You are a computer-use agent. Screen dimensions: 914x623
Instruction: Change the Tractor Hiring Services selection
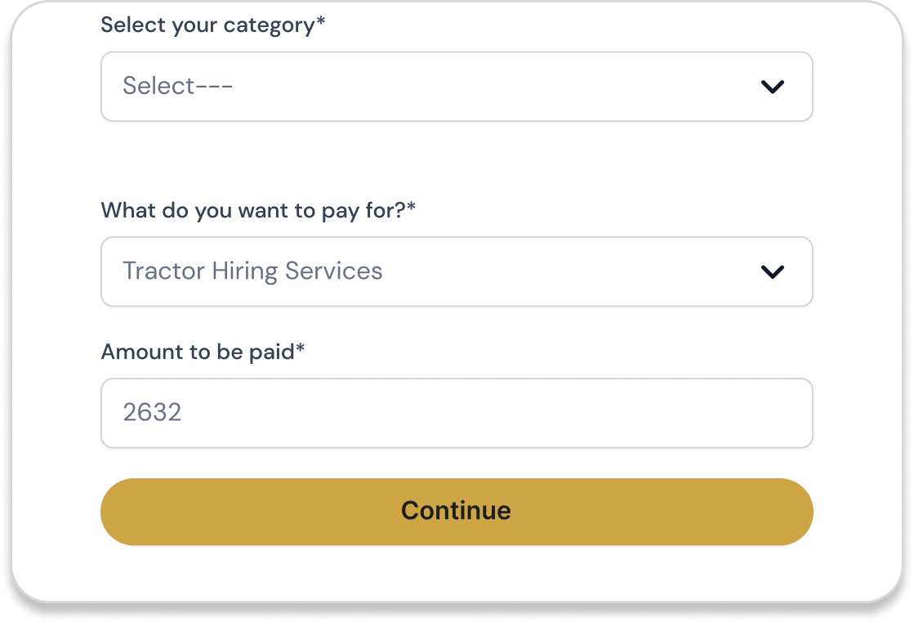point(456,271)
